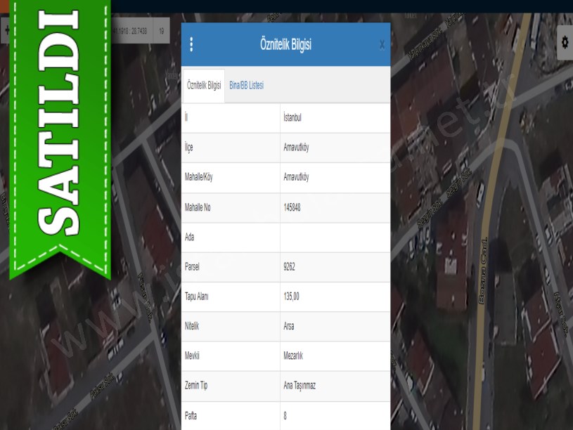
Task: Close the Öznitelik Bilgisi panel
Action: [x=382, y=45]
